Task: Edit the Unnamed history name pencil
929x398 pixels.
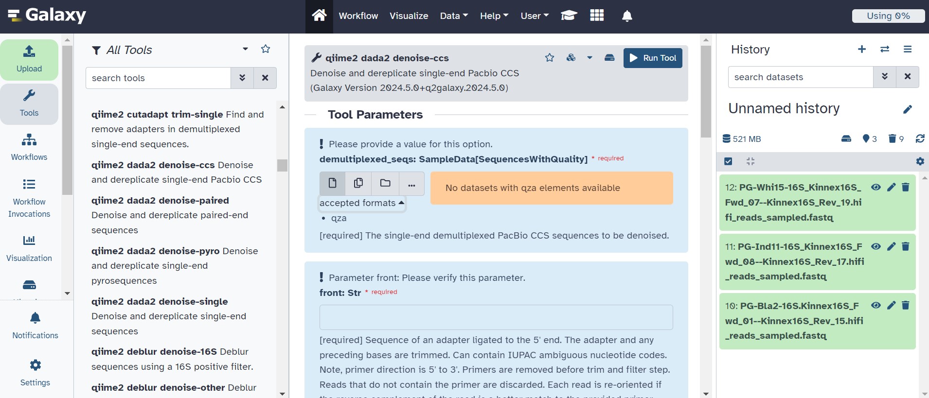Action: pyautogui.click(x=907, y=109)
